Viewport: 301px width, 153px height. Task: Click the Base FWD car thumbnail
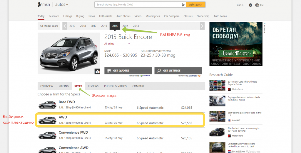47,105
